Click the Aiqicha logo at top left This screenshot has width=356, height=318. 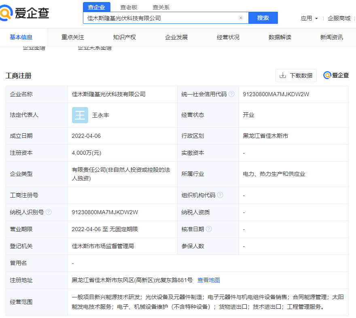coord(25,13)
